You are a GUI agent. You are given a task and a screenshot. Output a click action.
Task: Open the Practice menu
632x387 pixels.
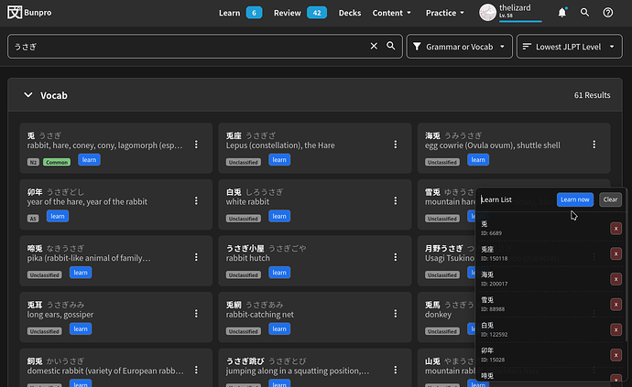[445, 13]
